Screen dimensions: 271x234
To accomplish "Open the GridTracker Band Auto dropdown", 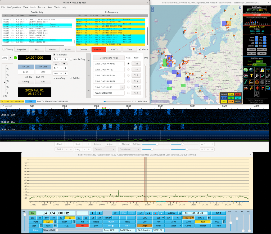I will coord(259,61).
